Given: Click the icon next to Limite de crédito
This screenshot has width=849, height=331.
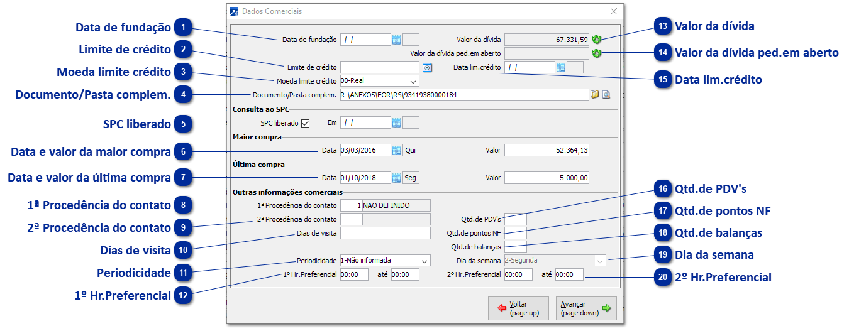Looking at the screenshot, I should 427,67.
